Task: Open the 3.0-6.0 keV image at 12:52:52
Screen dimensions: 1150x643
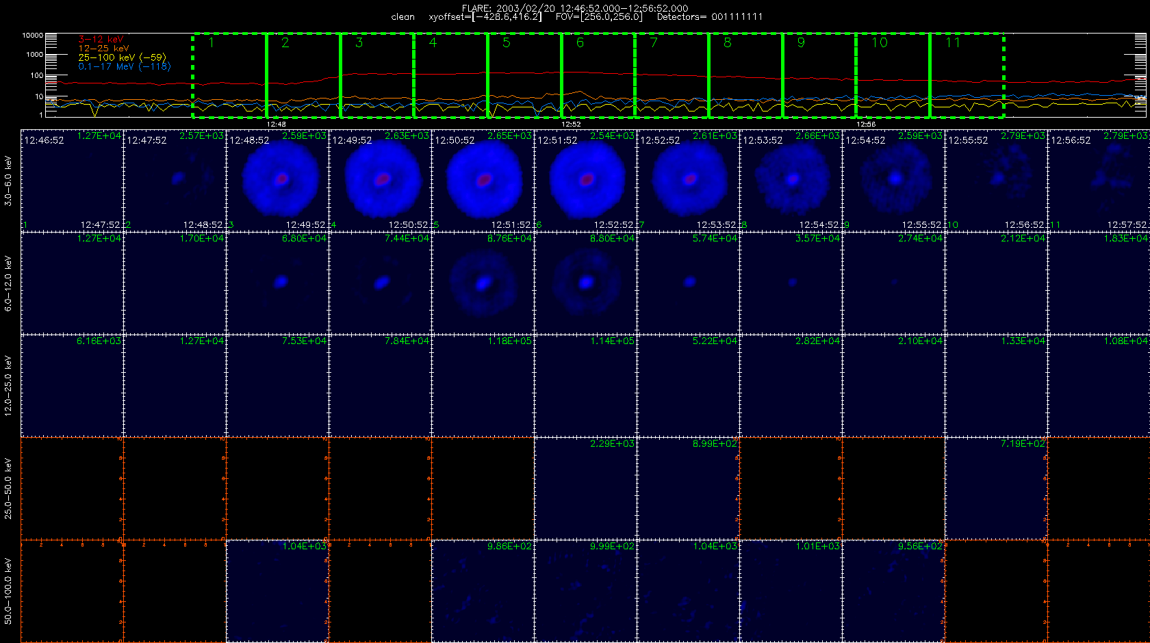Action: [689, 181]
